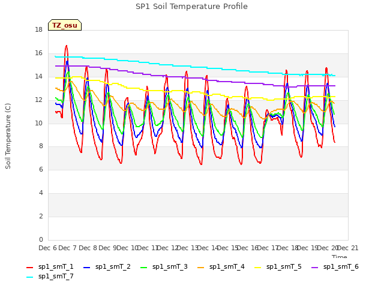This screenshot has height=288, width=384.
Task: Click the Dec 21 x-axis tick label
Action: (347, 248)
